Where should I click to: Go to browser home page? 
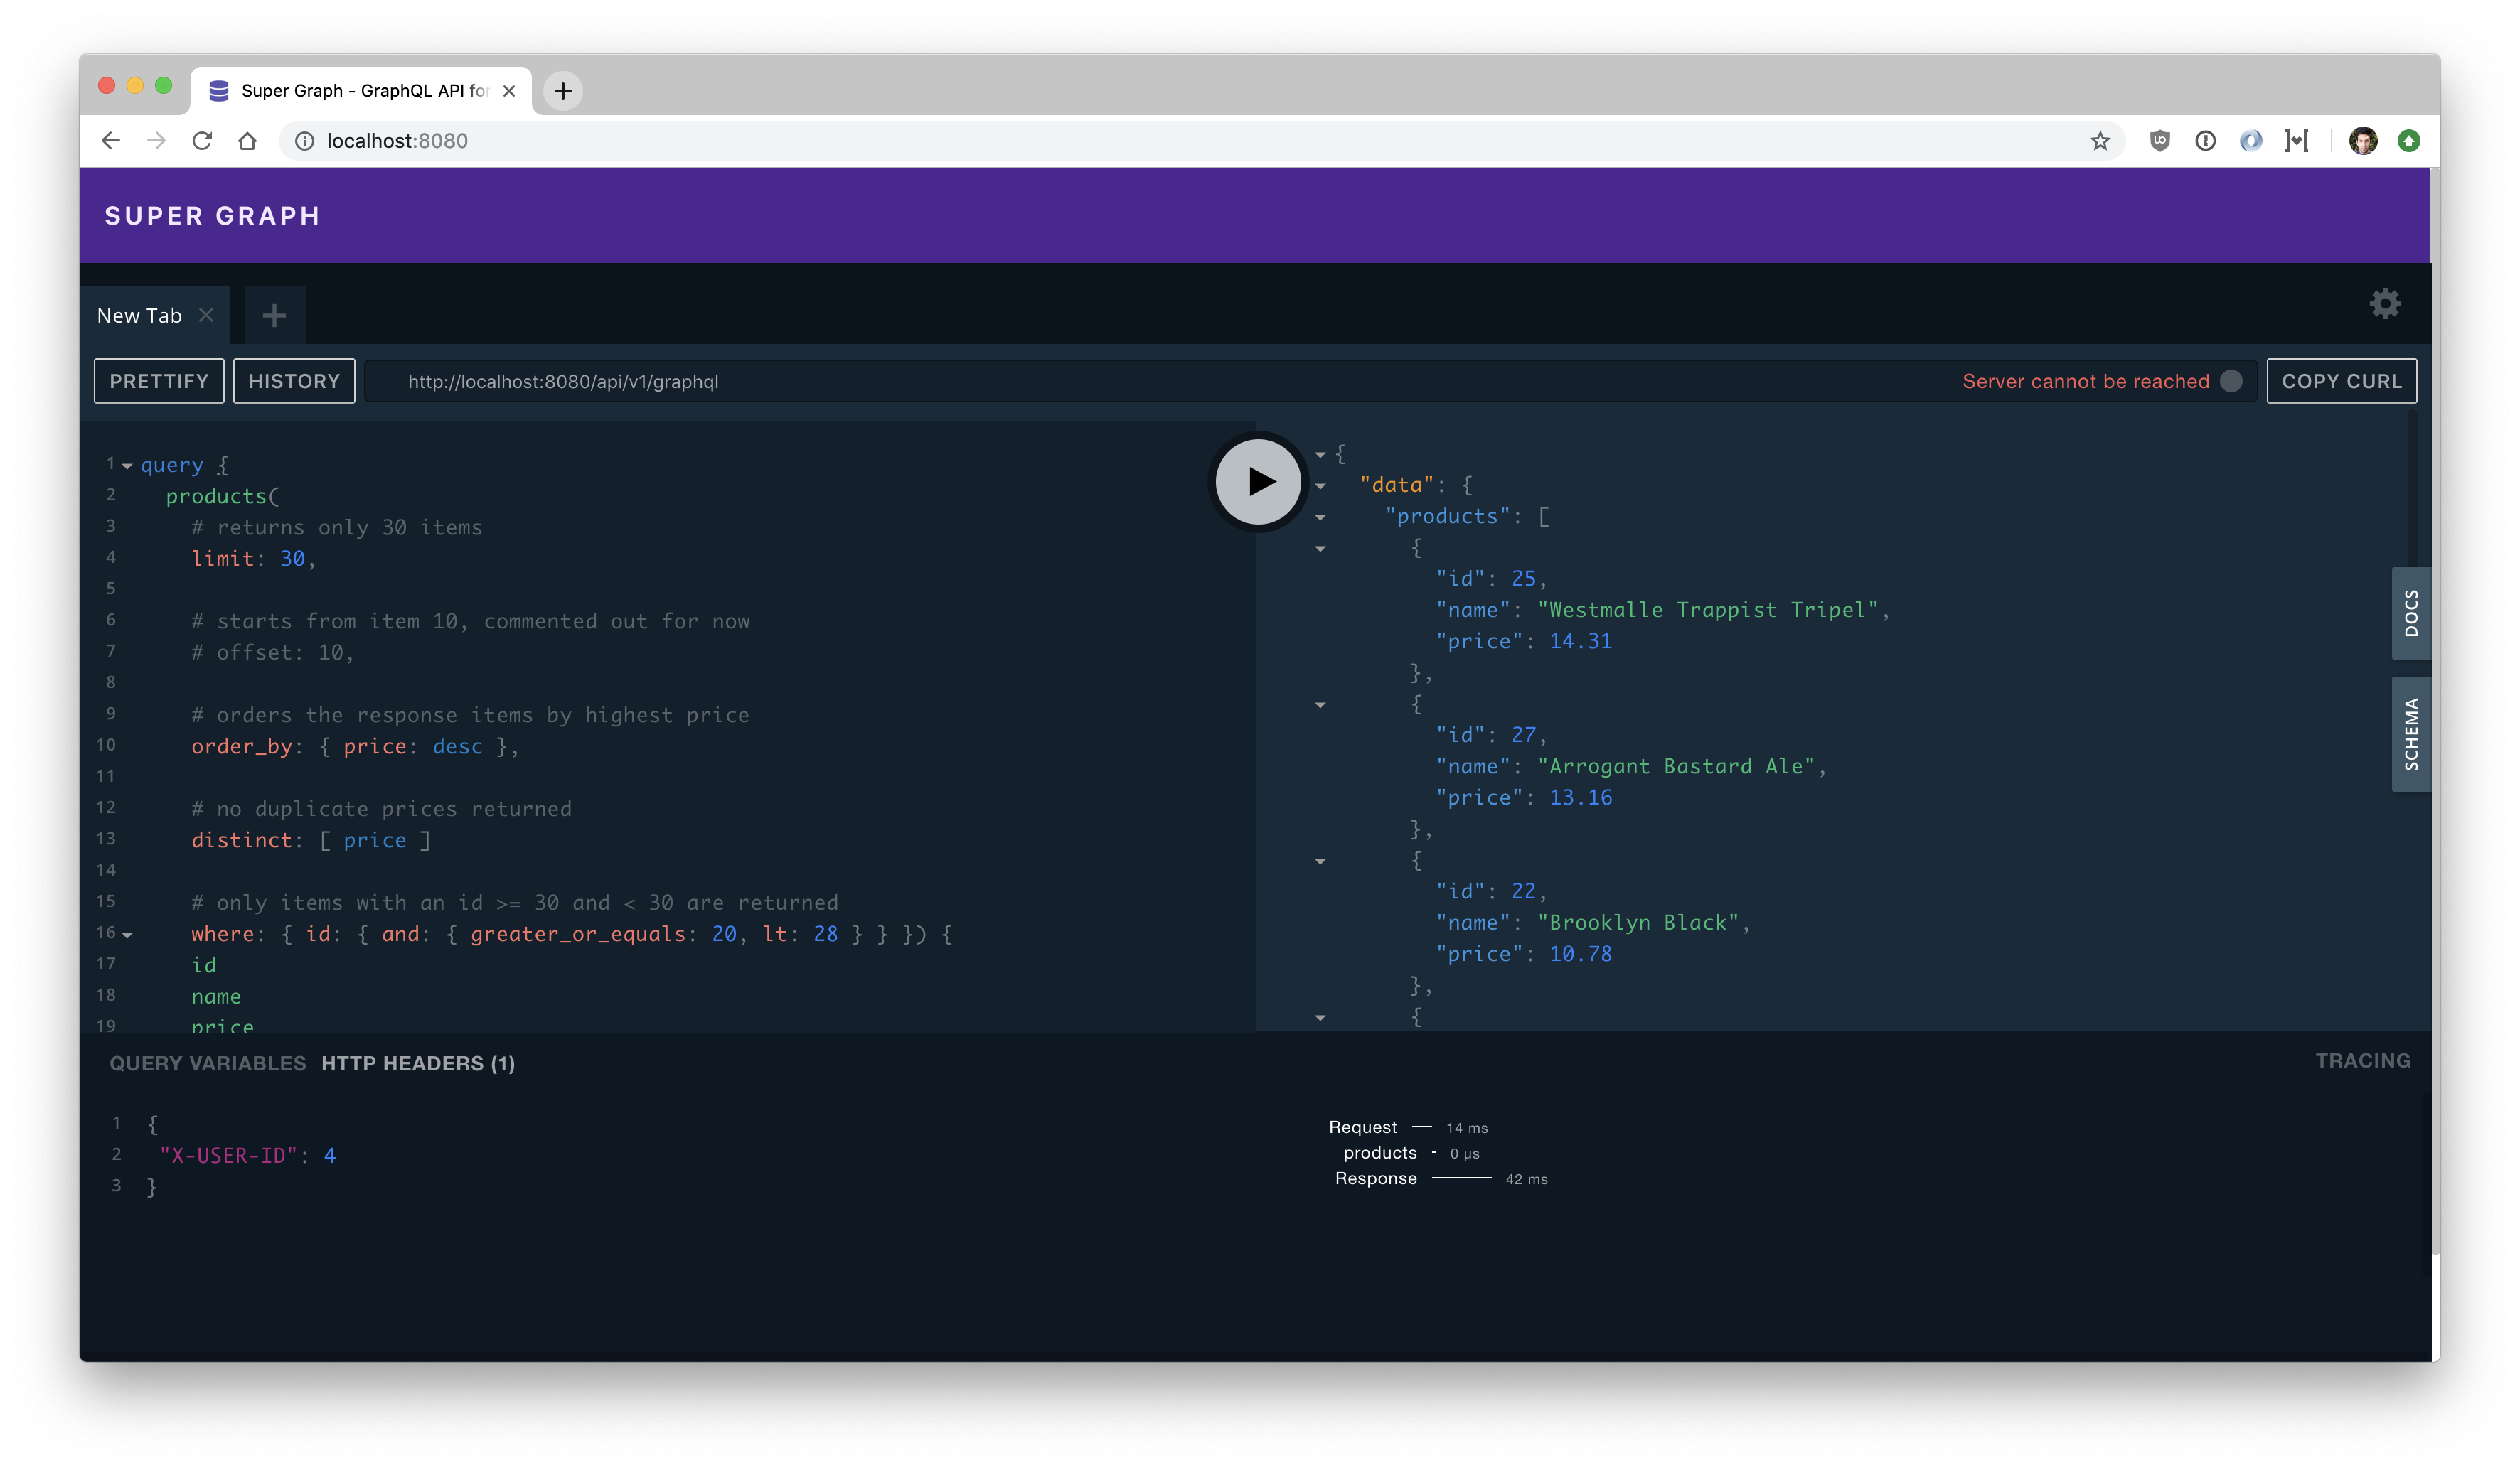coord(248,141)
